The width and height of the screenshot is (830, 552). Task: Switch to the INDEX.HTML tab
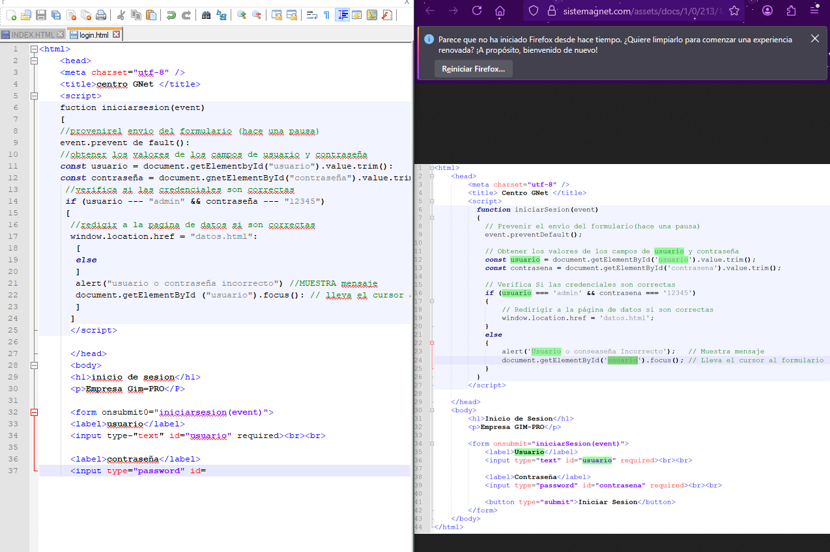(x=33, y=34)
